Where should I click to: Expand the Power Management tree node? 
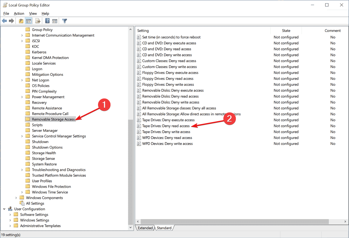22,97
